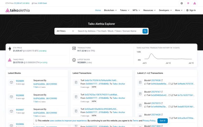
Task: Open L2 Tx 0xffbd4c707073f link
Action: [186, 84]
